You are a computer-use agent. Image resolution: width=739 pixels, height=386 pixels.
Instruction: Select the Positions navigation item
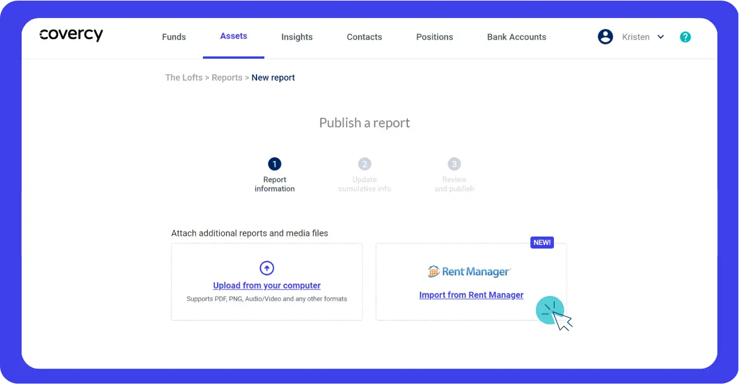point(434,37)
